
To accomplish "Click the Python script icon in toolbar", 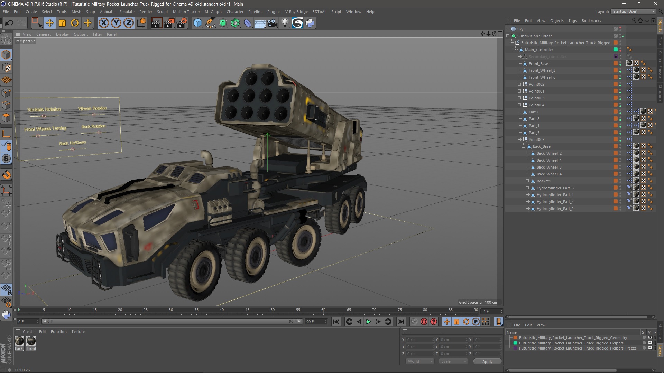I will [310, 23].
